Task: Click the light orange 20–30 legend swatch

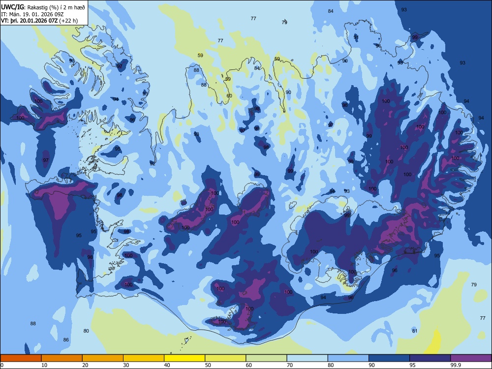Action: (103, 358)
